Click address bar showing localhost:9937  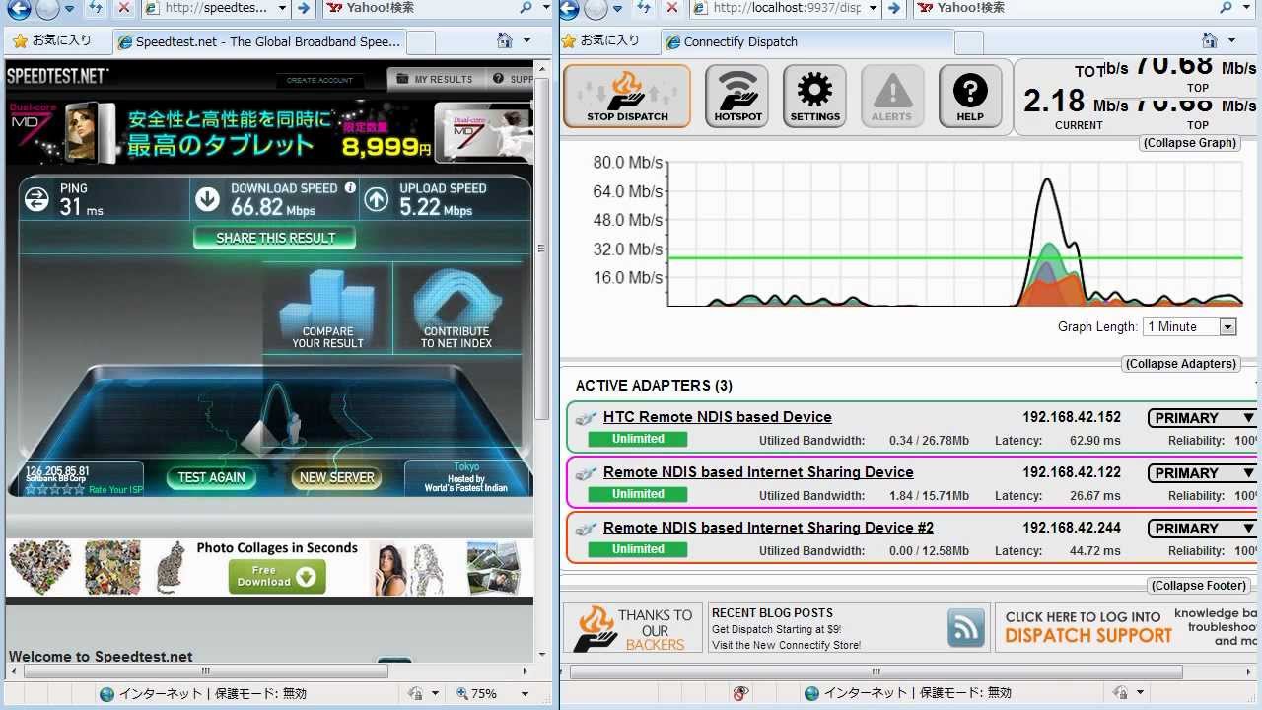[778, 8]
